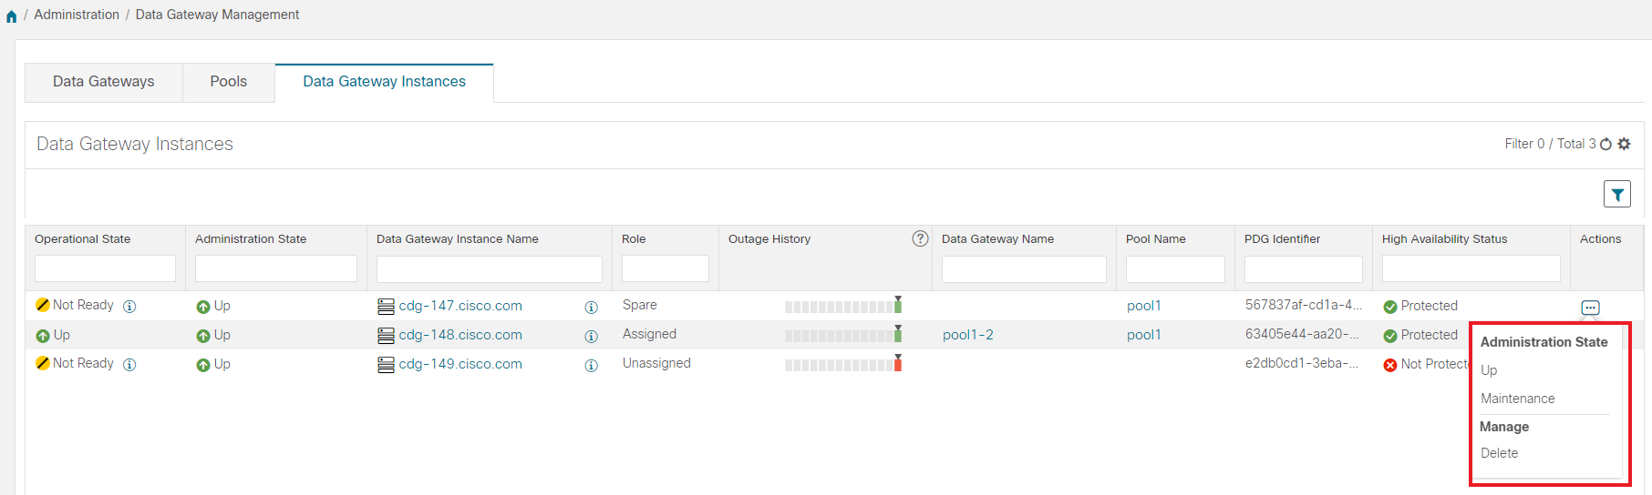The width and height of the screenshot is (1652, 495).
Task: Select Maintenance in Administration State menu
Action: point(1517,399)
